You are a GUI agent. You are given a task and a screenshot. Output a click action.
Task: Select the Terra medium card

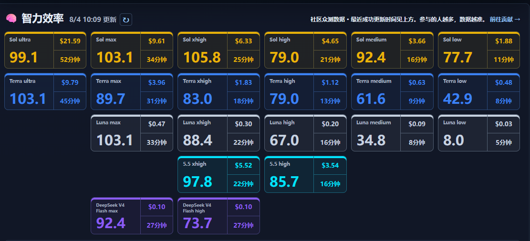pos(392,92)
